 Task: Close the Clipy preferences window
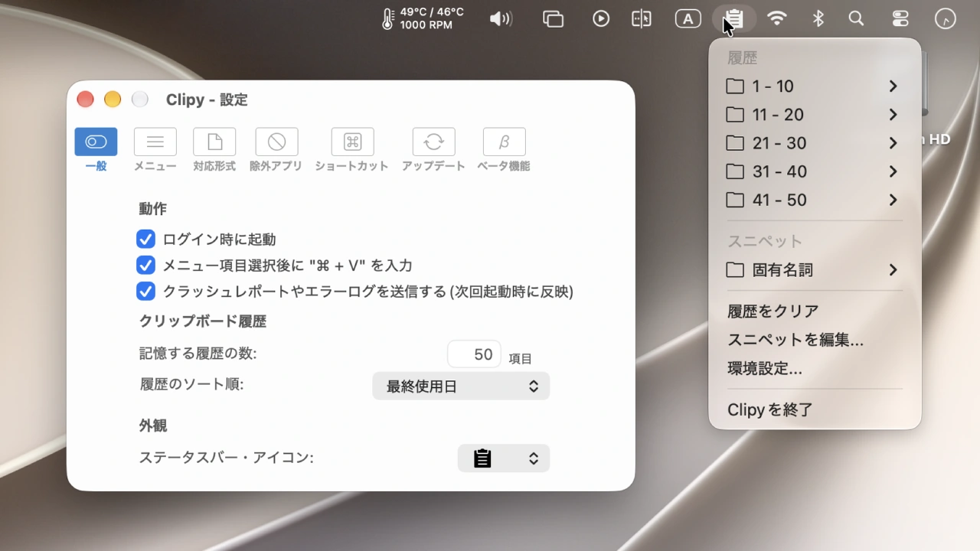(86, 99)
